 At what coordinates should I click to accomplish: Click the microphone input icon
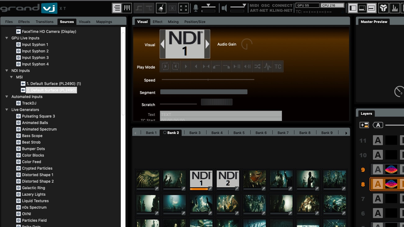coord(196,8)
